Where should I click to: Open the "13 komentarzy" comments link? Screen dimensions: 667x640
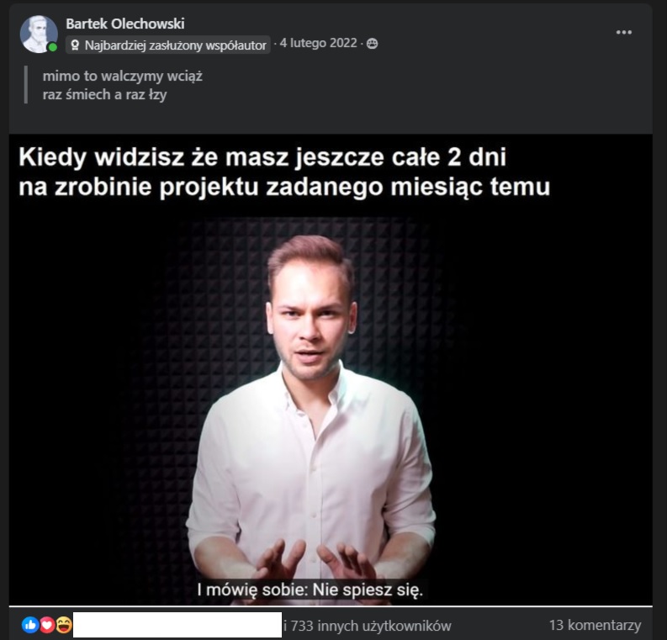point(595,625)
